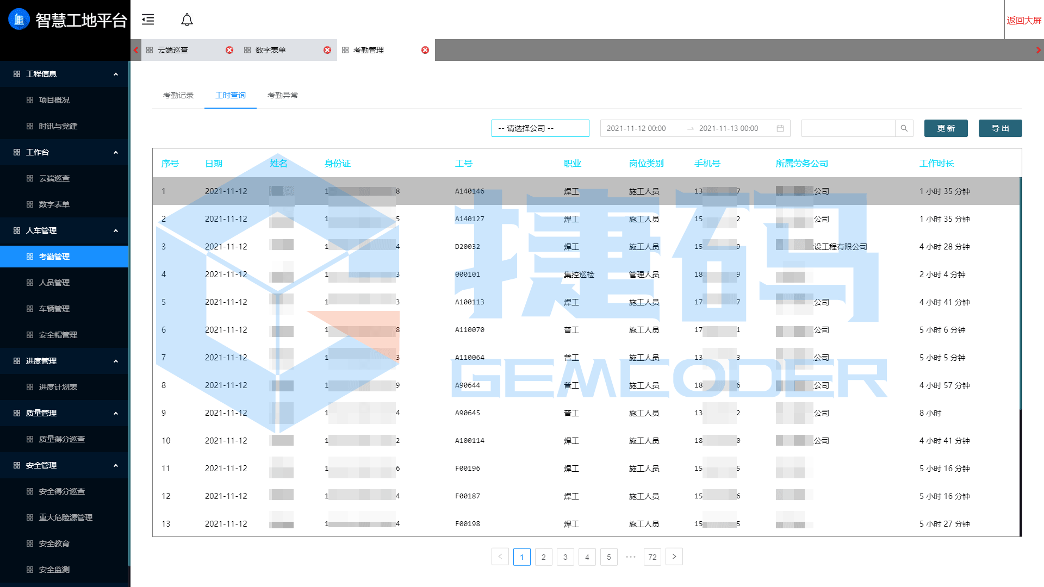Switch to the 考勤异常 tab
The width and height of the screenshot is (1044, 587).
(282, 95)
